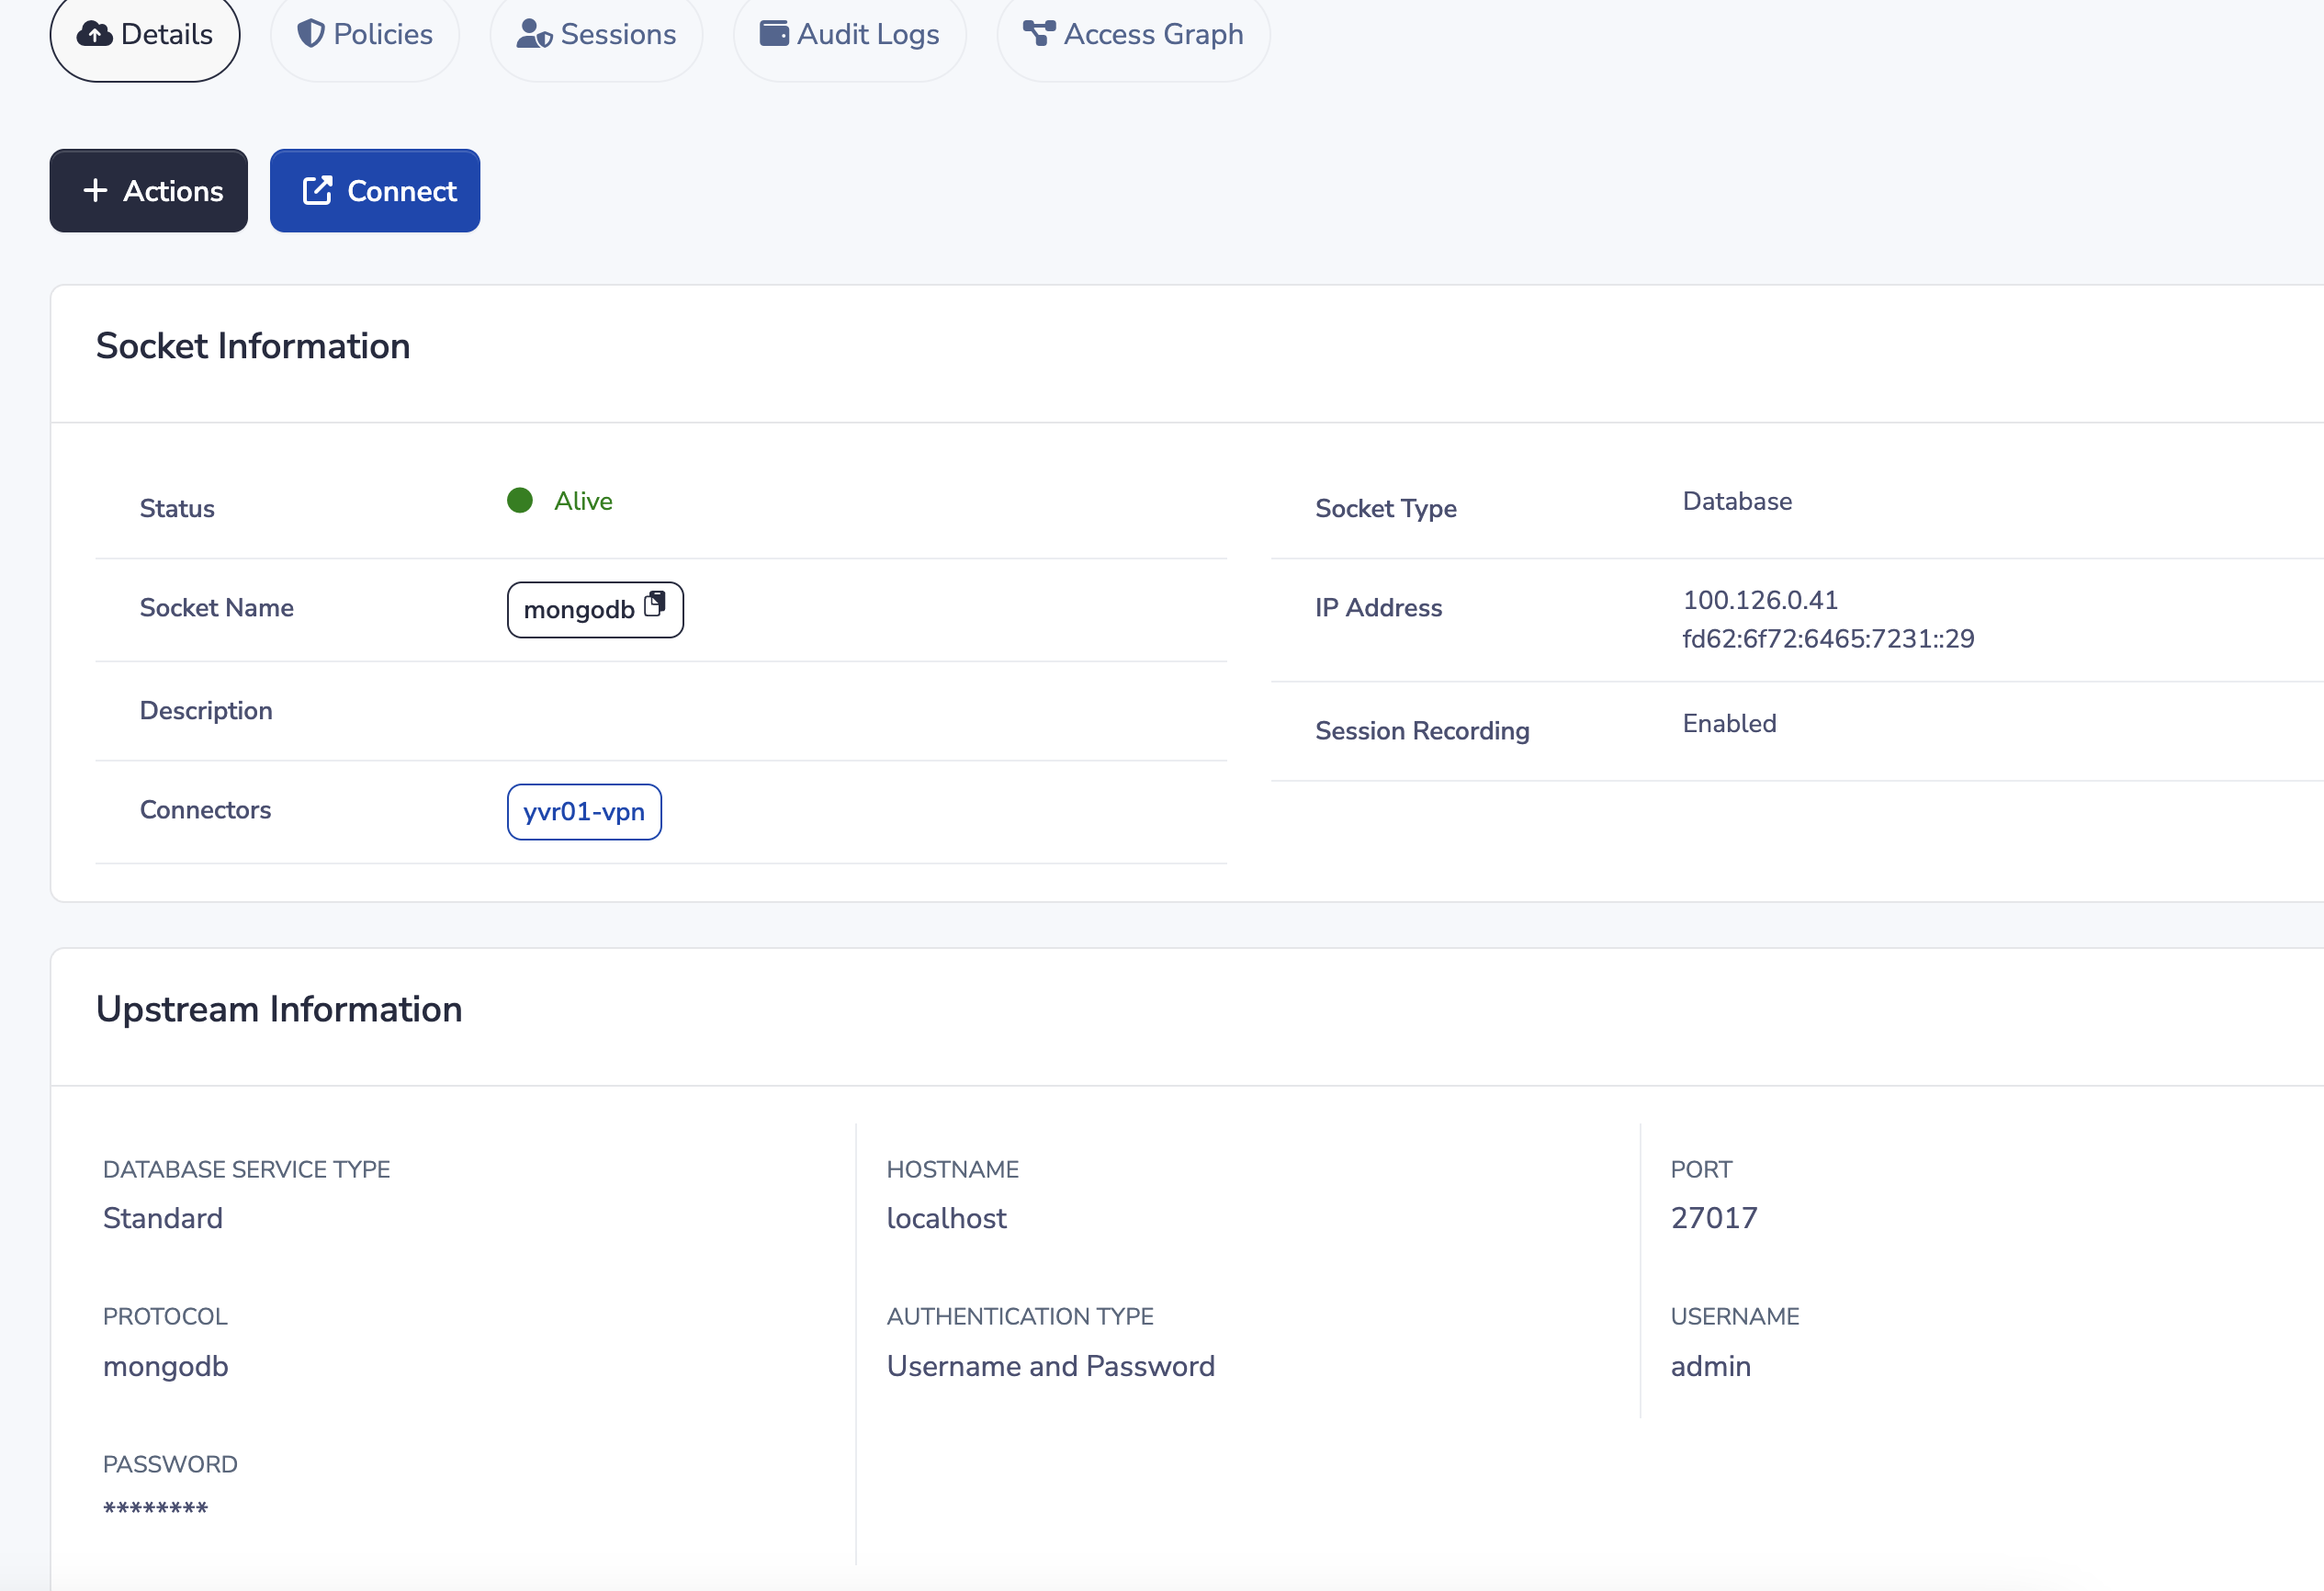Click the Connectors label
This screenshot has width=2324, height=1591.
click(x=205, y=810)
